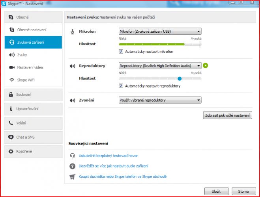Click the WiFi icon beside Skype WiFi
This screenshot has height=197, width=260.
[x=12, y=80]
